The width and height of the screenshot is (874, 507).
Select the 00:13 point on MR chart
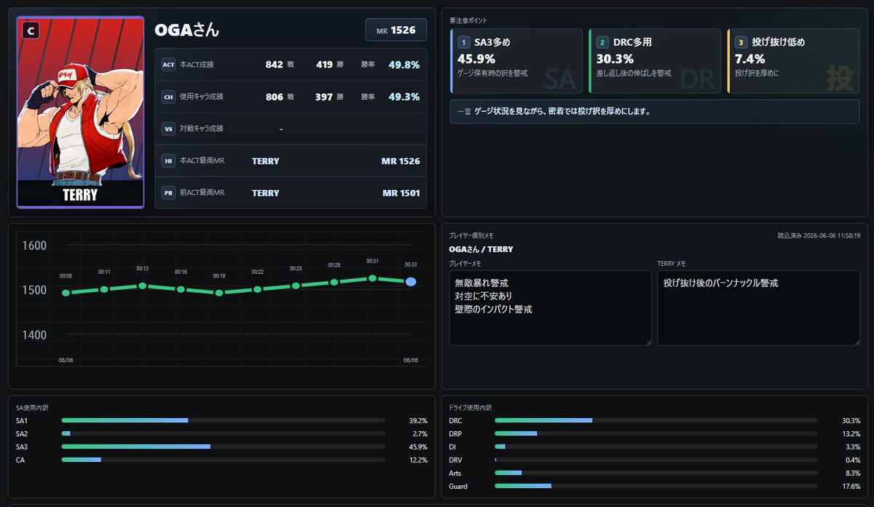click(143, 286)
